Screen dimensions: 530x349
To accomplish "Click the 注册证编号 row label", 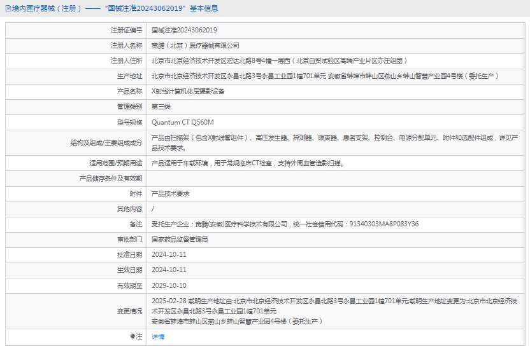I will 126,30.
